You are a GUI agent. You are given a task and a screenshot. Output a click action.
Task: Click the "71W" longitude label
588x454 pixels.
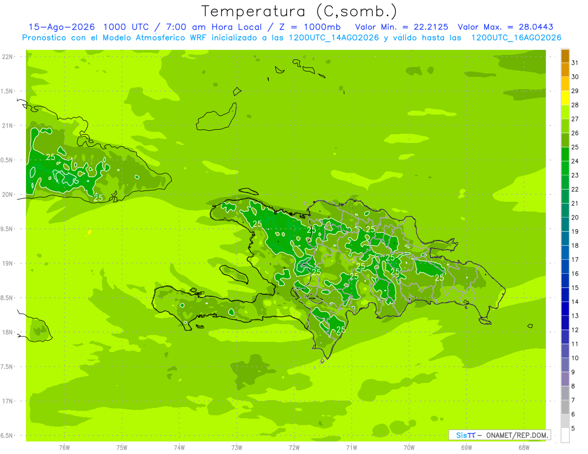click(x=351, y=447)
